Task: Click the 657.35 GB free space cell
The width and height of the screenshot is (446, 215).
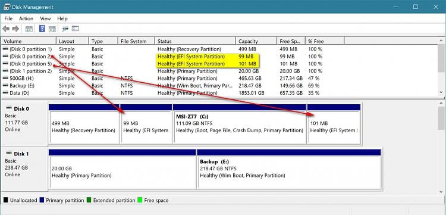Action: (291, 93)
